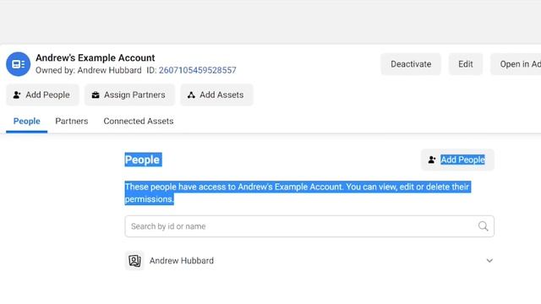The height and width of the screenshot is (304, 541).
Task: Click highlighted Add People in People section
Action: 462,160
